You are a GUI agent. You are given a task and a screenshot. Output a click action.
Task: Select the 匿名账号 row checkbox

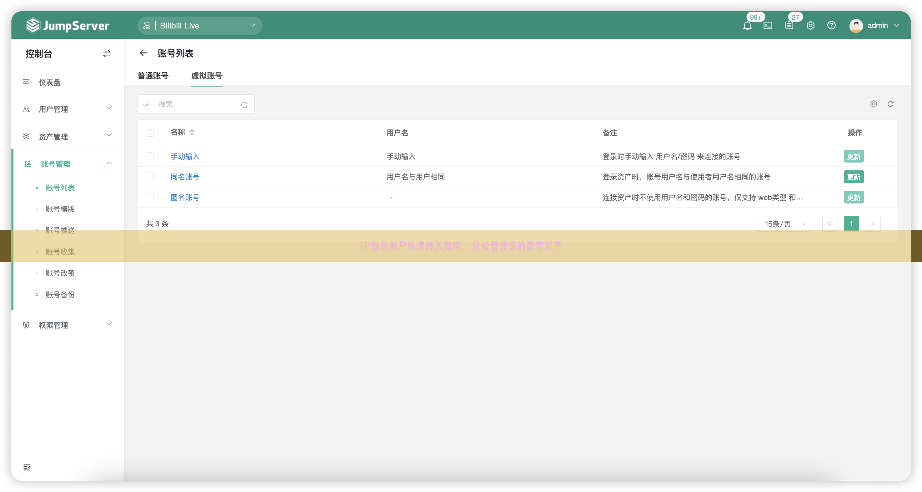[x=150, y=197]
